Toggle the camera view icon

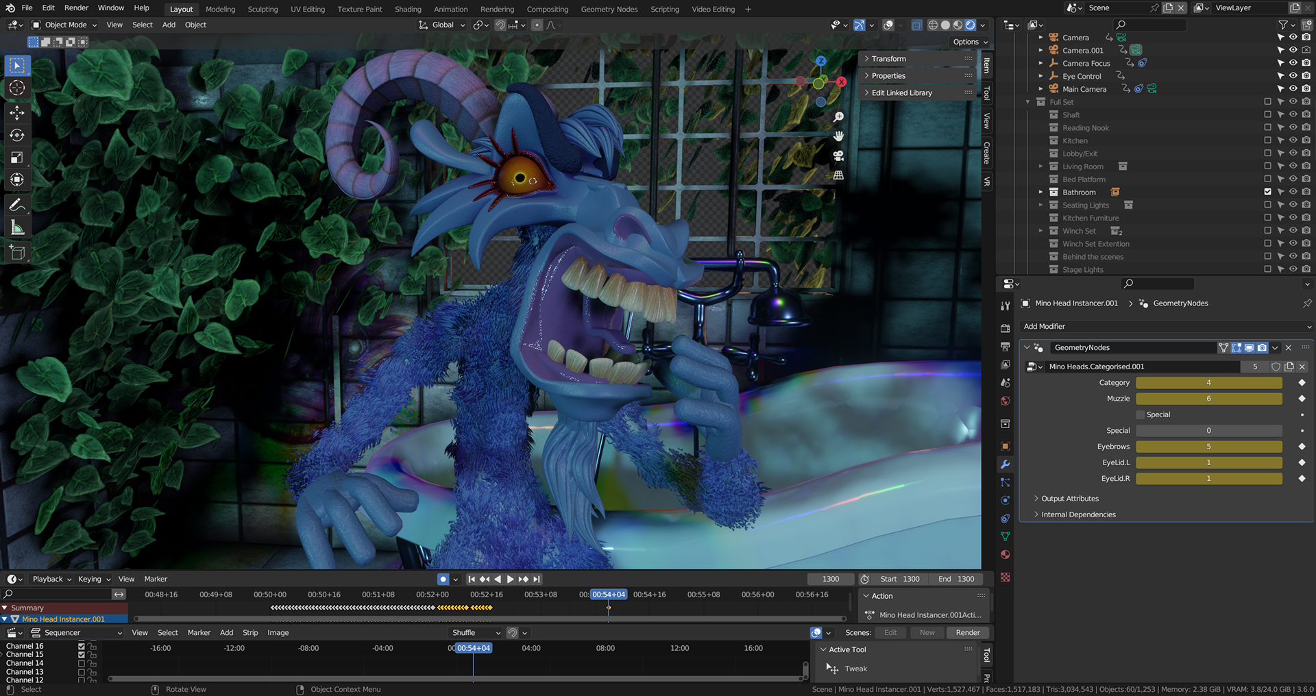(x=838, y=156)
